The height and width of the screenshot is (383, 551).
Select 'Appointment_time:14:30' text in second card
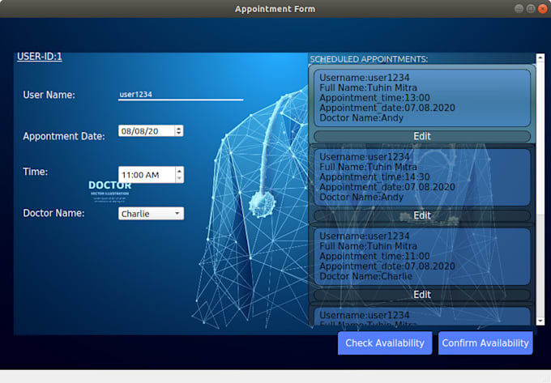(x=374, y=177)
